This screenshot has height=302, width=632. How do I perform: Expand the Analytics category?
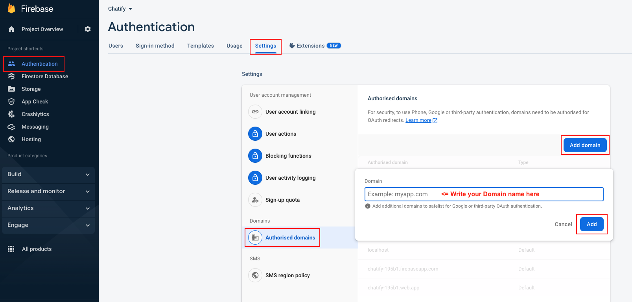[48, 208]
